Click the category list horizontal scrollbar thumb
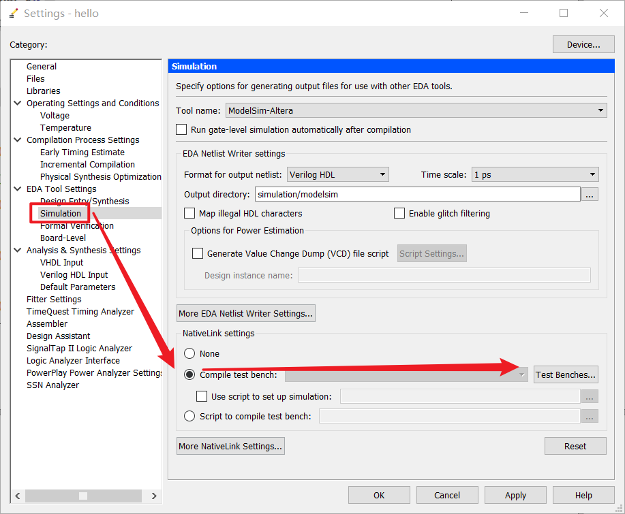Screen dimensions: 625x514 tap(83, 496)
